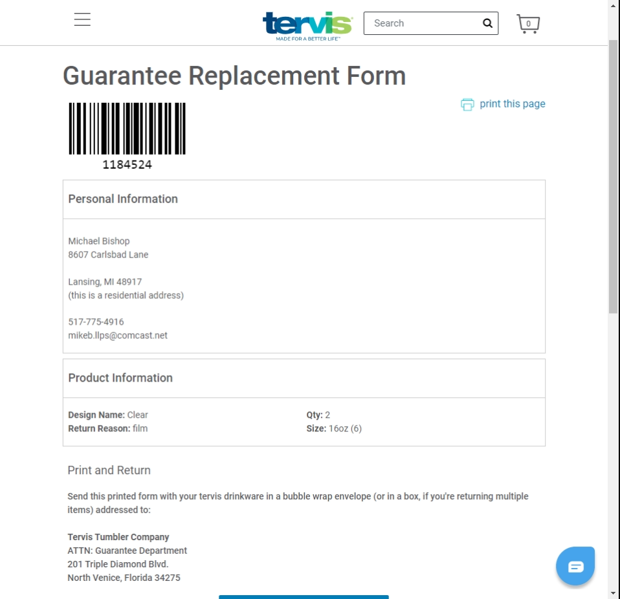Click the barcode image
Image resolution: width=620 pixels, height=599 pixels.
coord(127,128)
